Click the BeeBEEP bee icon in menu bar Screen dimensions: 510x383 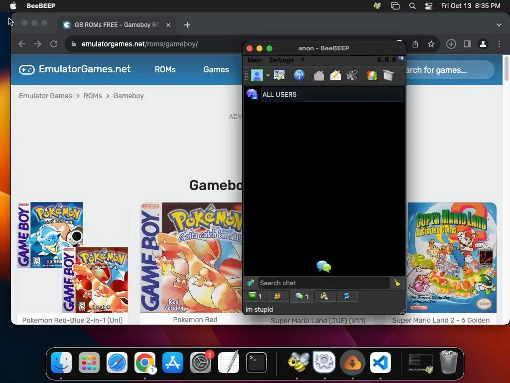click(378, 6)
